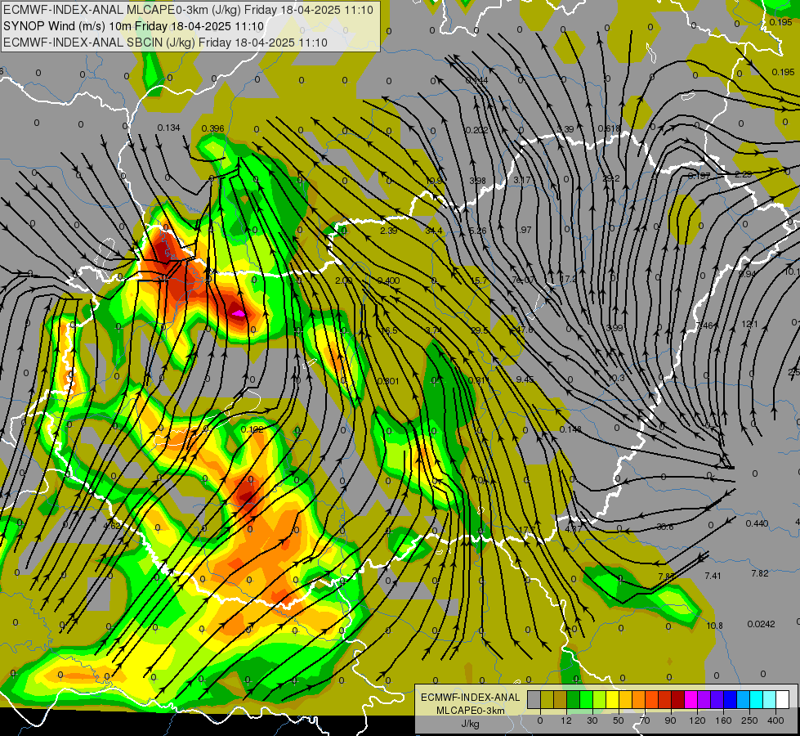Image resolution: width=800 pixels, height=736 pixels.
Task: Click map value 3.17
Action: pos(522,180)
